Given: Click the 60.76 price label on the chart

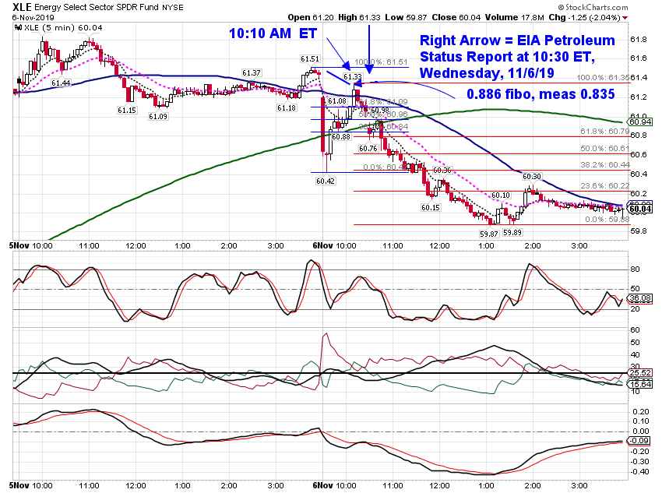Looking at the screenshot, I should pos(368,148).
